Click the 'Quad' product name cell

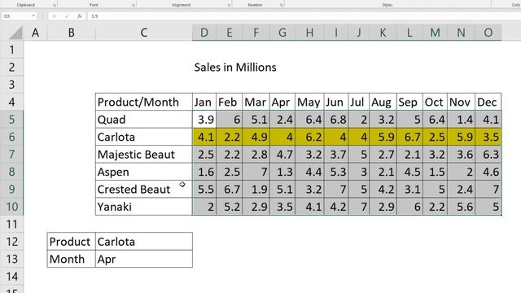144,120
